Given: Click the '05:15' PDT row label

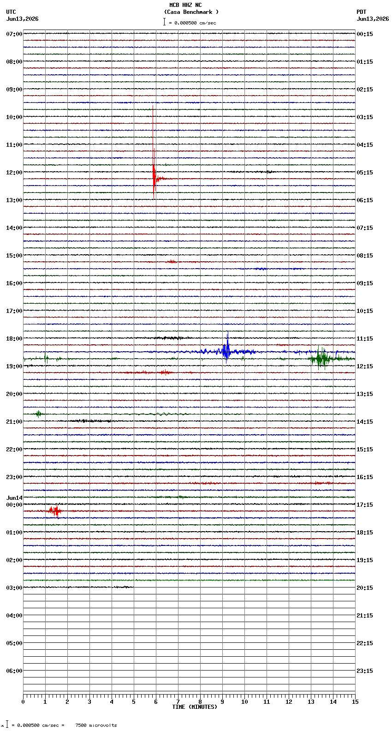Looking at the screenshot, I should pyautogui.click(x=365, y=173).
